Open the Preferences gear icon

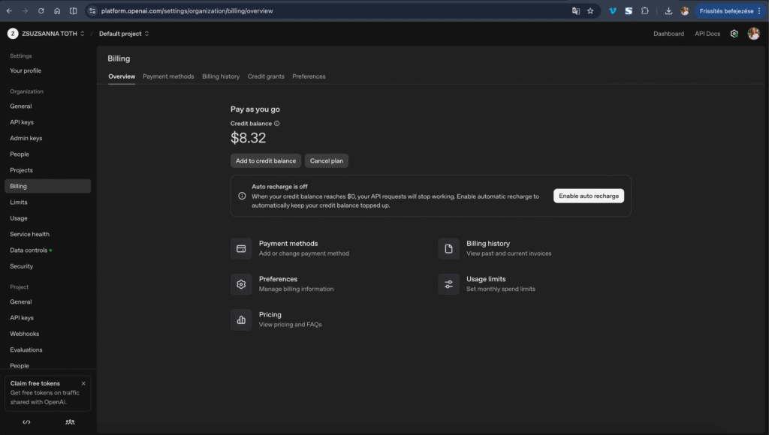click(x=241, y=283)
